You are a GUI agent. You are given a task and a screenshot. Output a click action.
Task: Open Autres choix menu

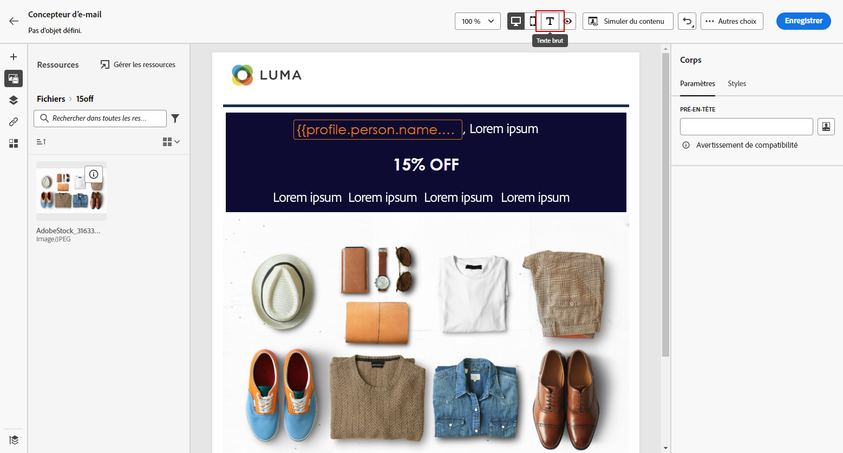pyautogui.click(x=732, y=21)
